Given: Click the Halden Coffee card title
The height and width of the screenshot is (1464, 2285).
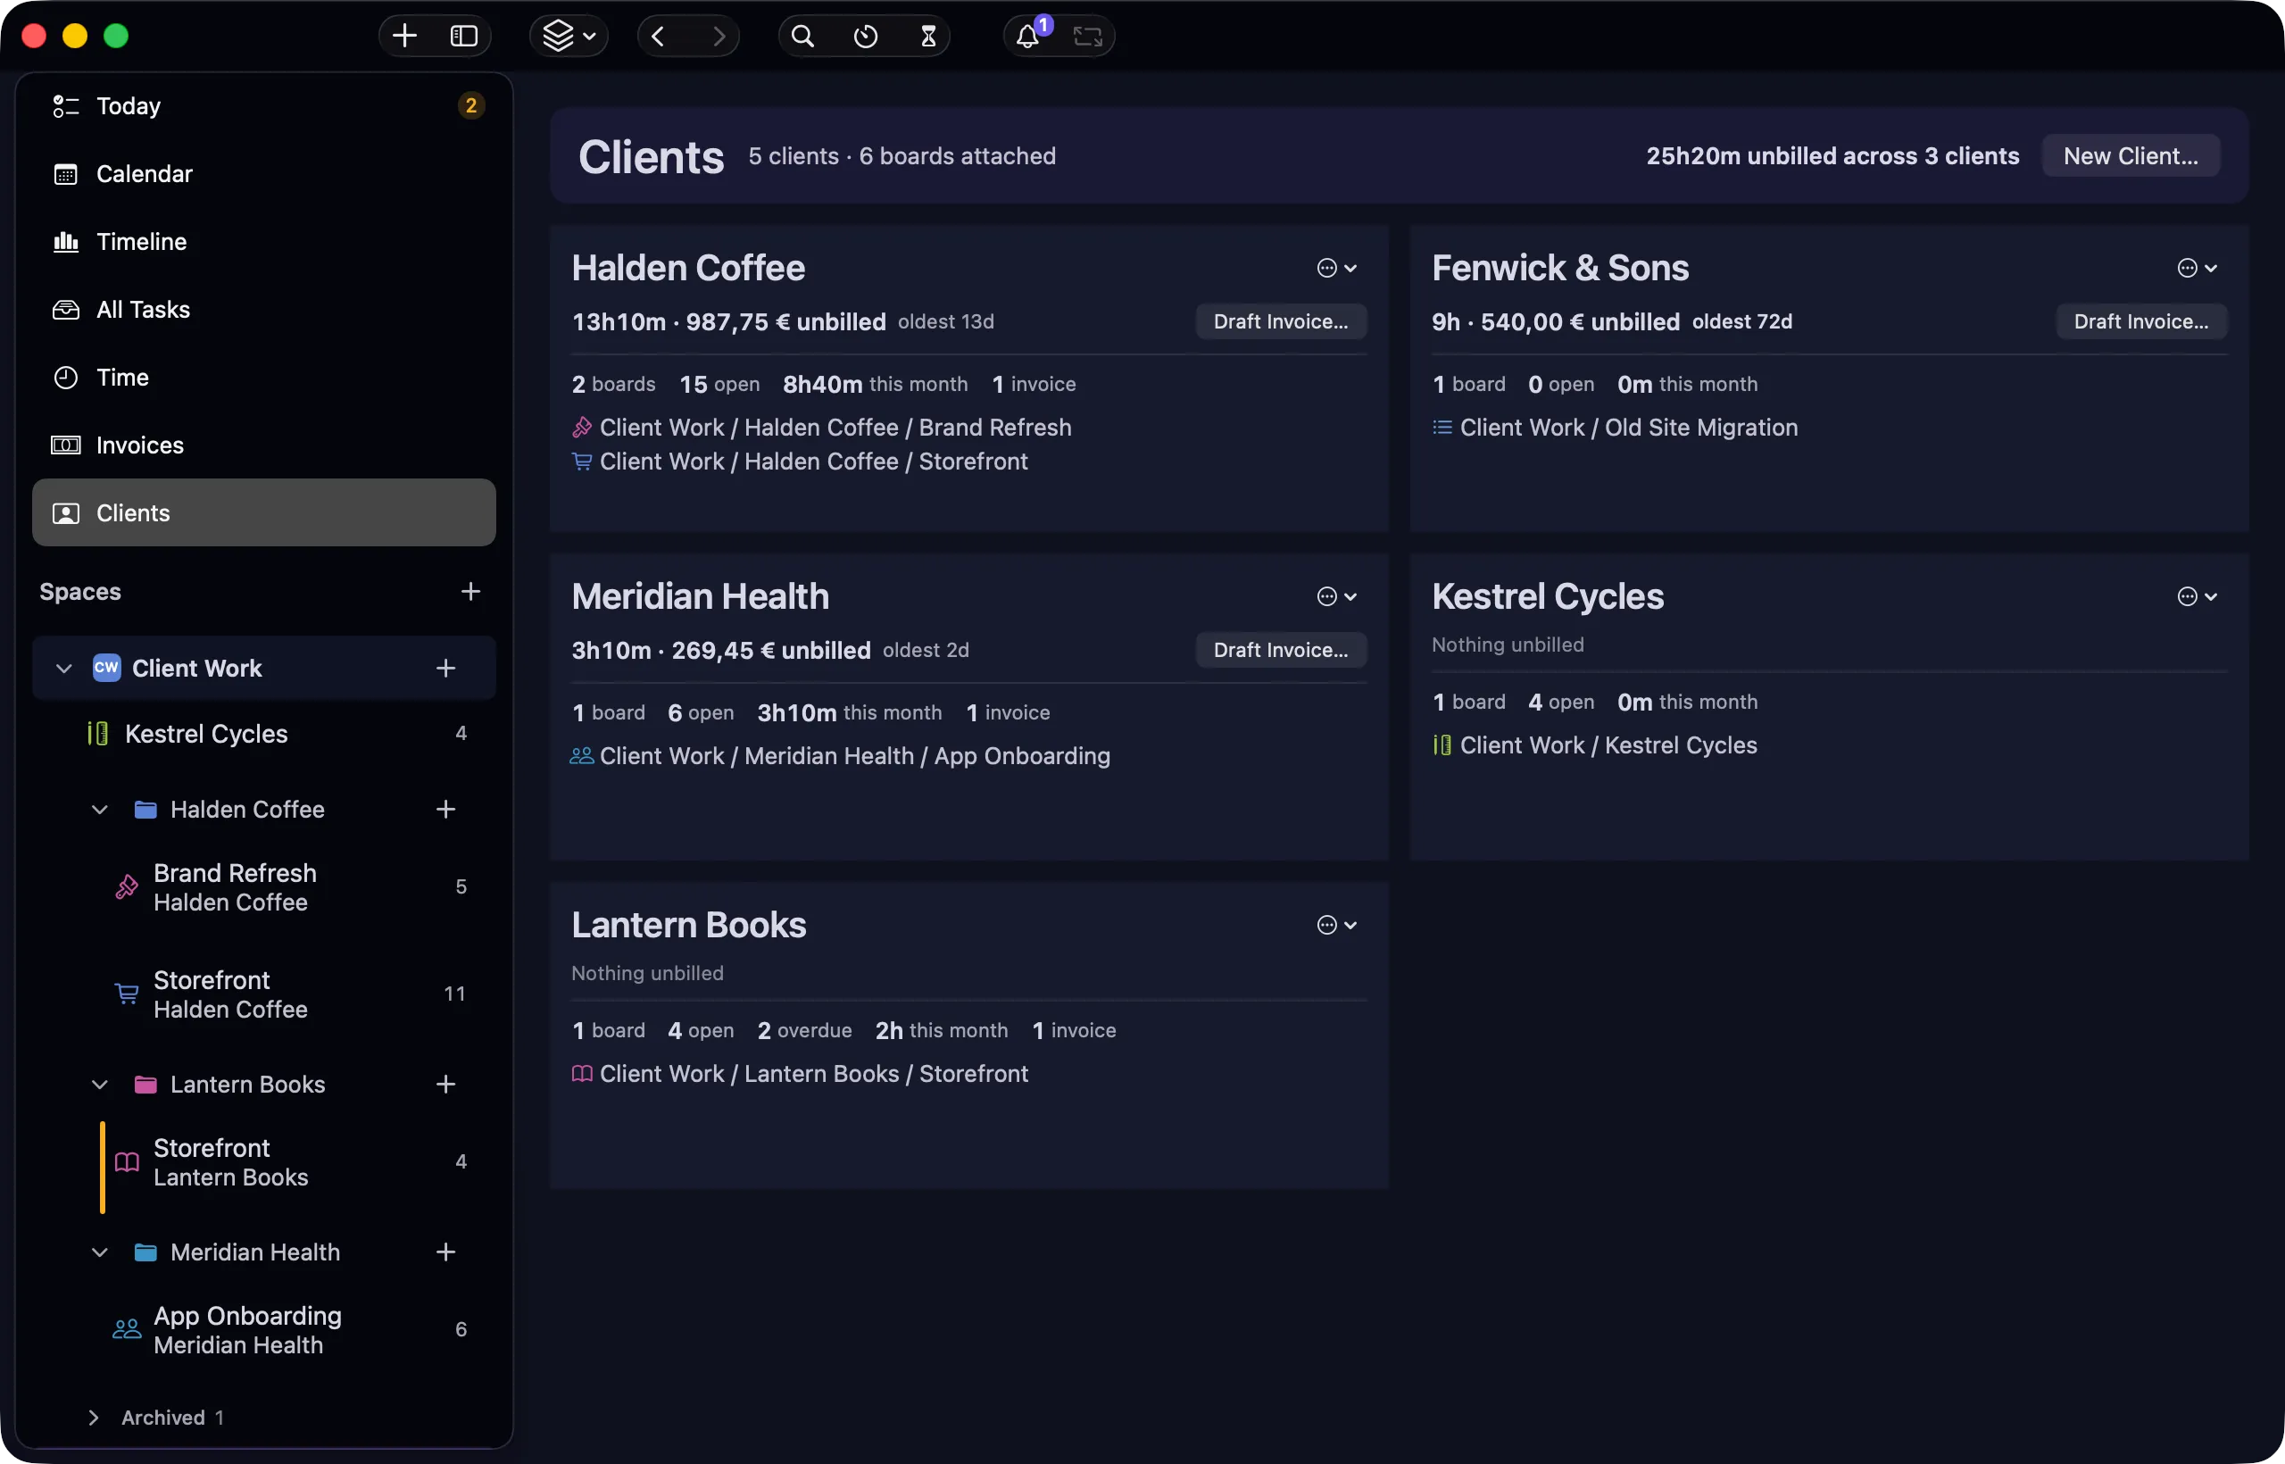Looking at the screenshot, I should coord(688,268).
